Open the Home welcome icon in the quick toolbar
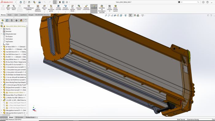This screenshot has height=121, width=215. pyautogui.click(x=21, y=2)
